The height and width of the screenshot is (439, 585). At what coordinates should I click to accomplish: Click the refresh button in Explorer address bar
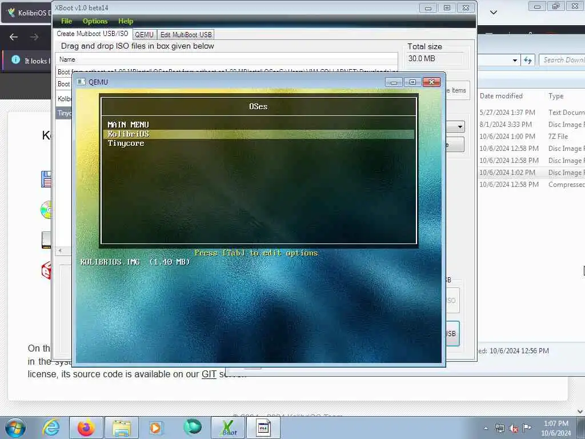[528, 60]
